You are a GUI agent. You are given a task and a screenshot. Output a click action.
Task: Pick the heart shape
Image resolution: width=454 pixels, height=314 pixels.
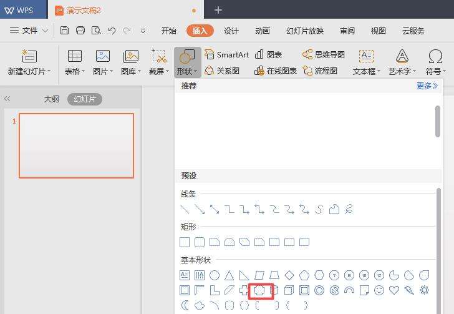click(x=394, y=290)
